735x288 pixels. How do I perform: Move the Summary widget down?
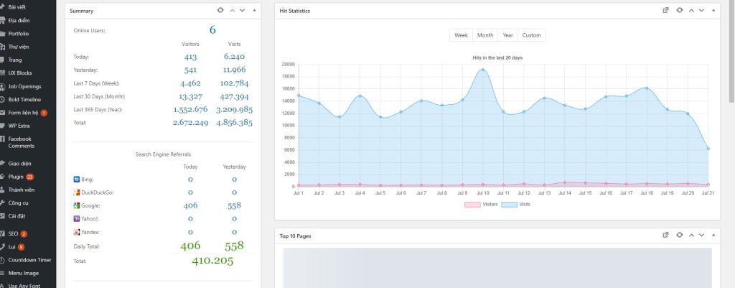point(242,11)
